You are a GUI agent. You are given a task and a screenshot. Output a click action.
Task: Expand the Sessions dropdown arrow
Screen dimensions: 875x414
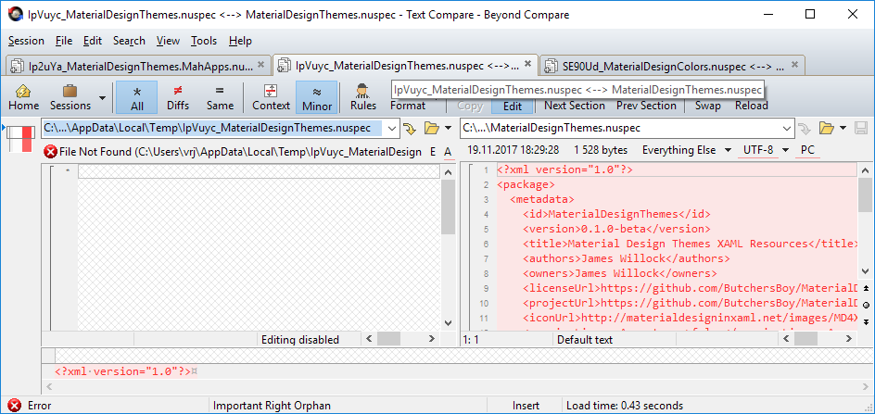pos(102,97)
